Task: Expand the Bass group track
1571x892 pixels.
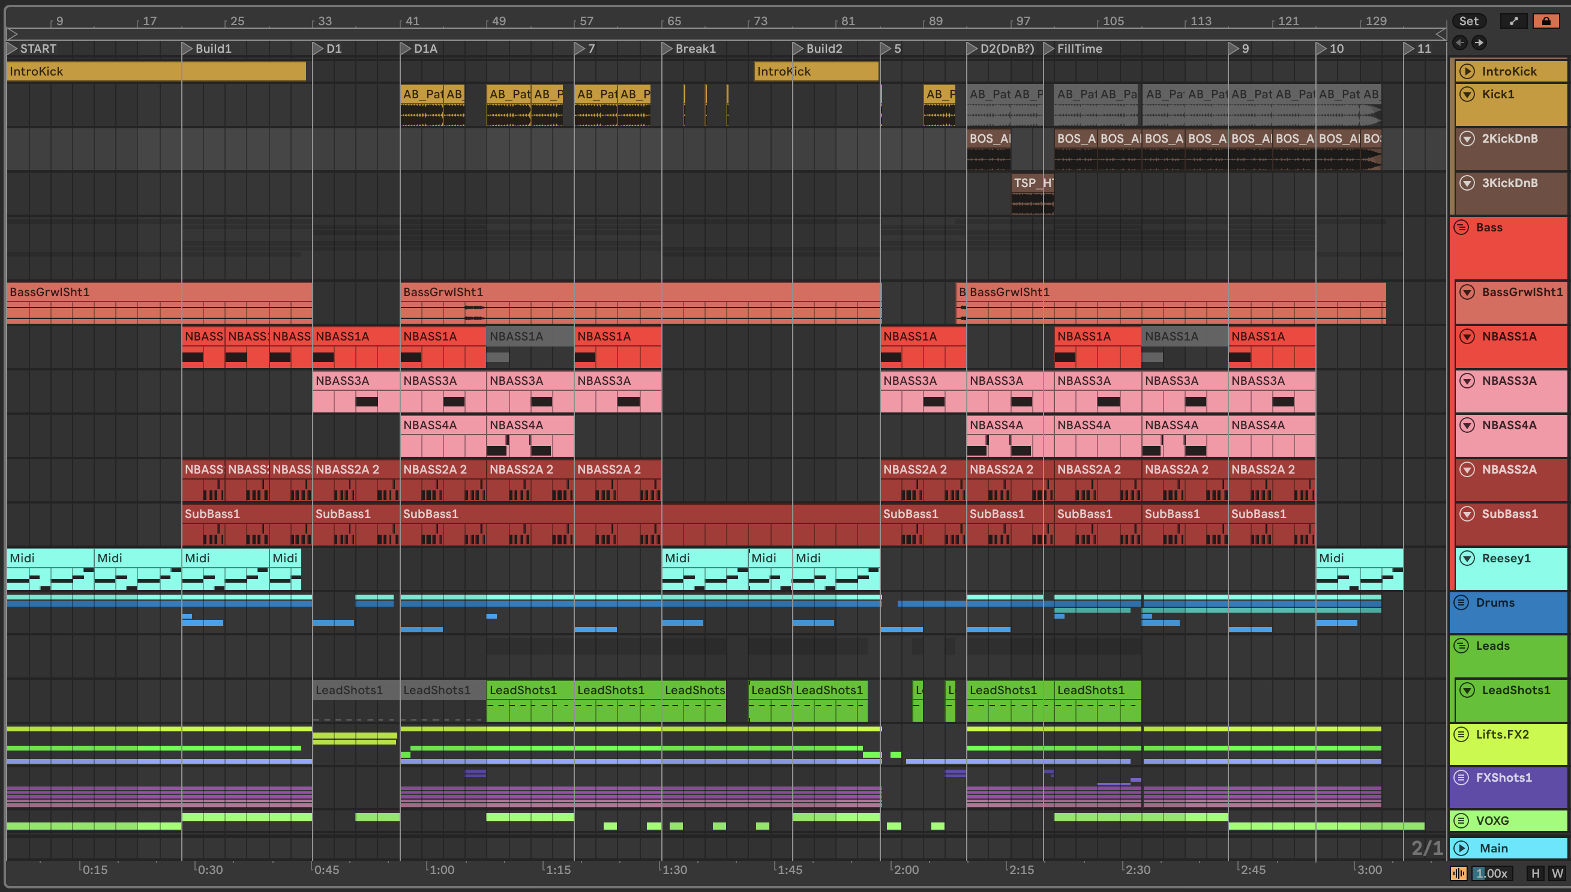Action: [1461, 227]
